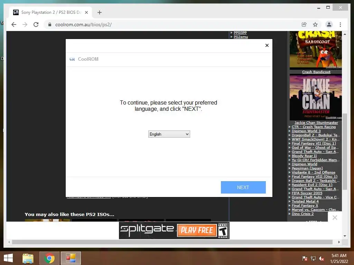
Task: Open Dino Crisis 2 link
Action: 302,214
